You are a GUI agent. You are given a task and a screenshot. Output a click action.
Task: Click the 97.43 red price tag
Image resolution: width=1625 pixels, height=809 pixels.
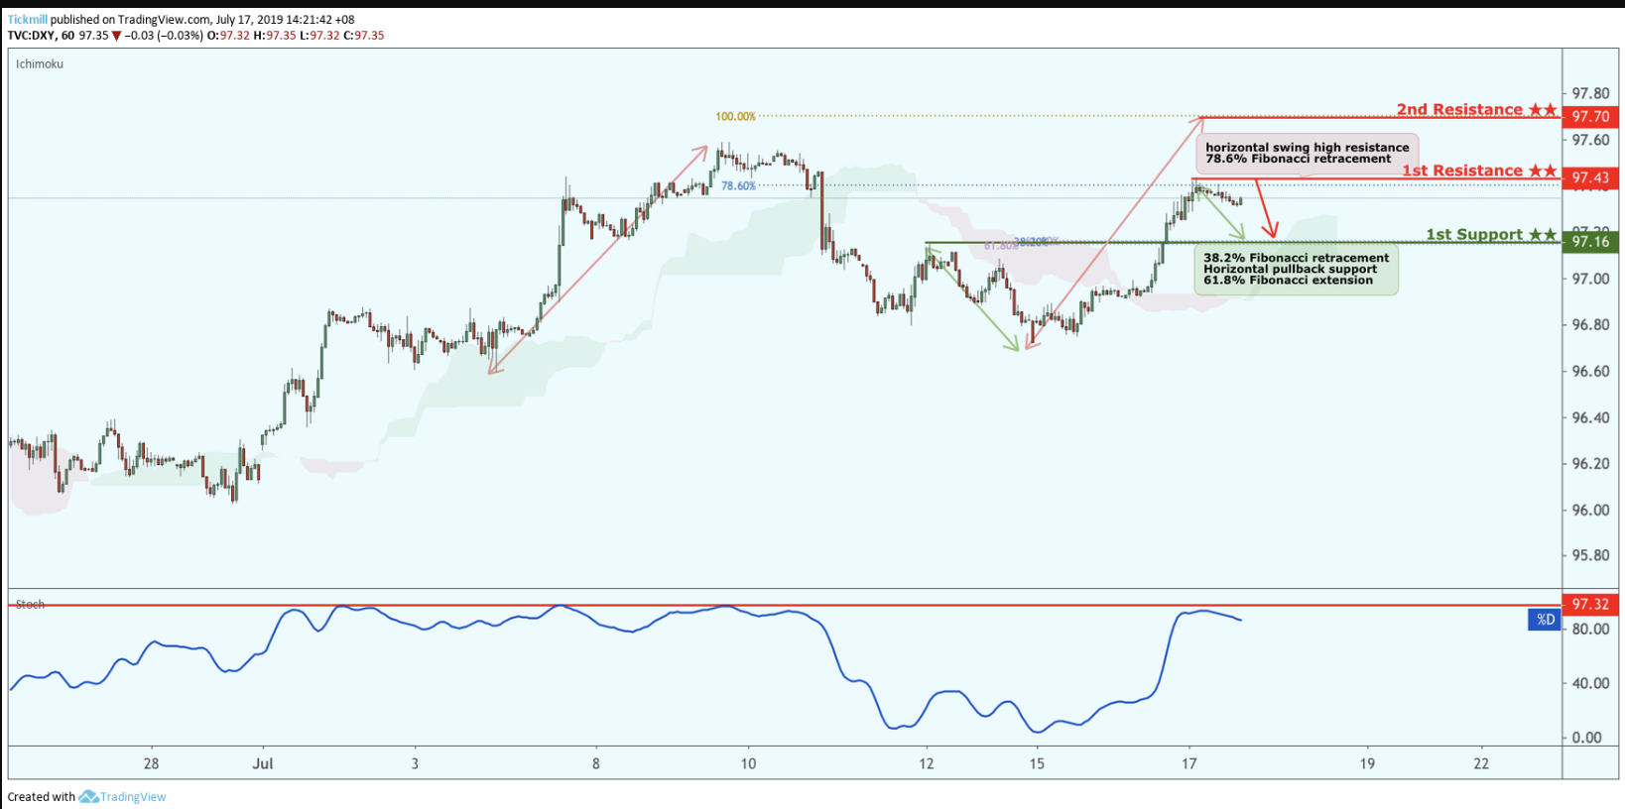point(1590,177)
